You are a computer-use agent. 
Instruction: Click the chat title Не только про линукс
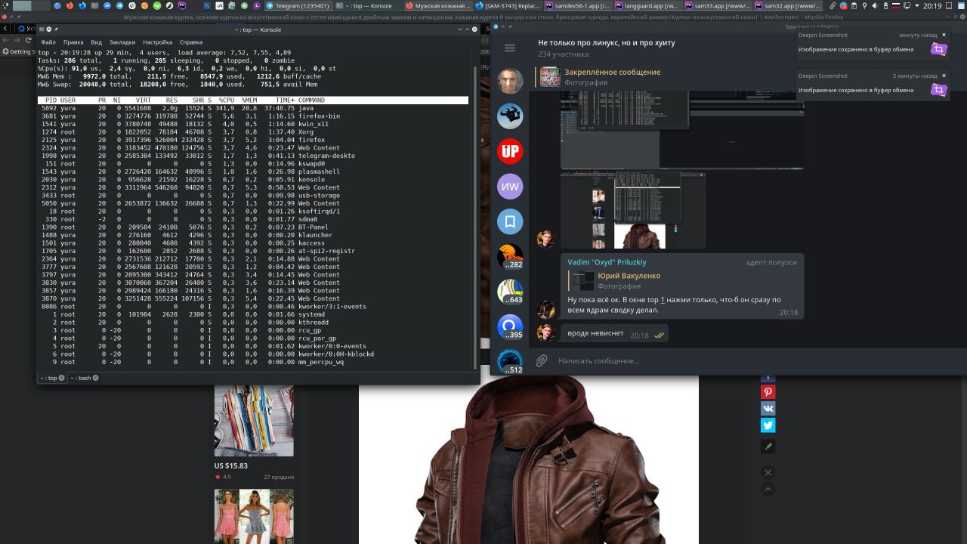coord(607,43)
